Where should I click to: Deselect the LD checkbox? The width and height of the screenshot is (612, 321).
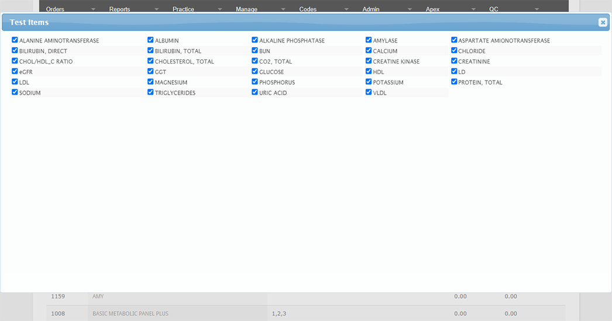click(454, 71)
